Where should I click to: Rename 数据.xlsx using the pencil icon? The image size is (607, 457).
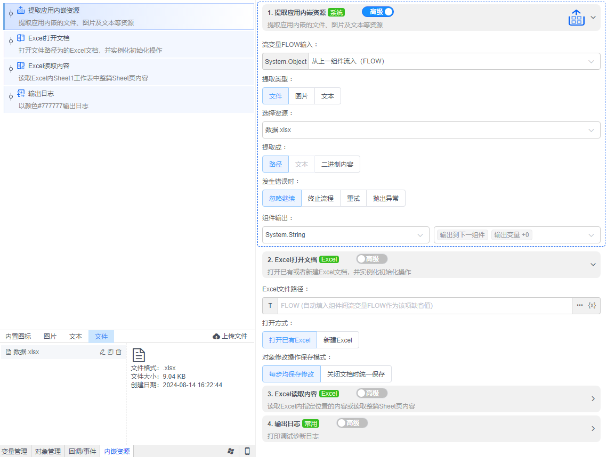(x=103, y=352)
